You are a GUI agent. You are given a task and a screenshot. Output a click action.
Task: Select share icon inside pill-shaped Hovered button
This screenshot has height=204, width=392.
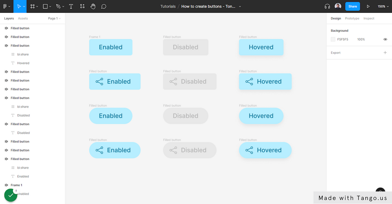(249, 150)
